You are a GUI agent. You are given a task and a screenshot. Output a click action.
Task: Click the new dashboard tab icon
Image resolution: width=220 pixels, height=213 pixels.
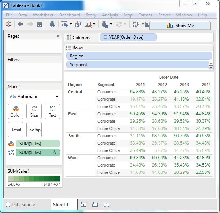pyautogui.click(x=95, y=205)
